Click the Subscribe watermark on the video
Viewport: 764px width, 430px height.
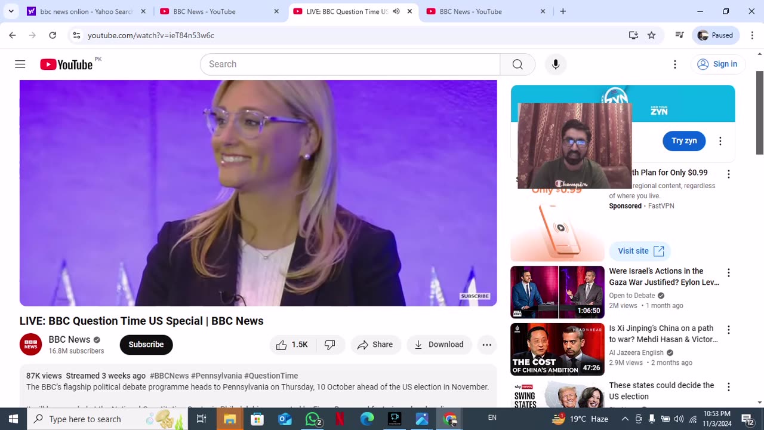[475, 296]
